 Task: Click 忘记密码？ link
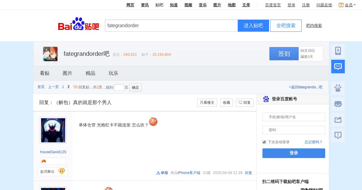(x=314, y=142)
